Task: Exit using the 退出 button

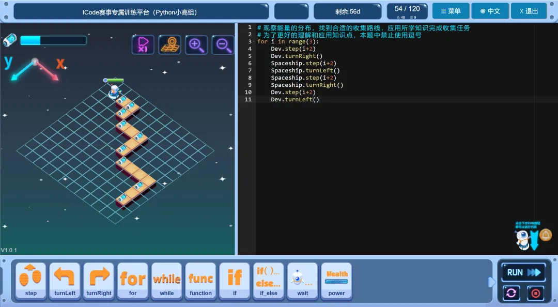Action: 529,11
